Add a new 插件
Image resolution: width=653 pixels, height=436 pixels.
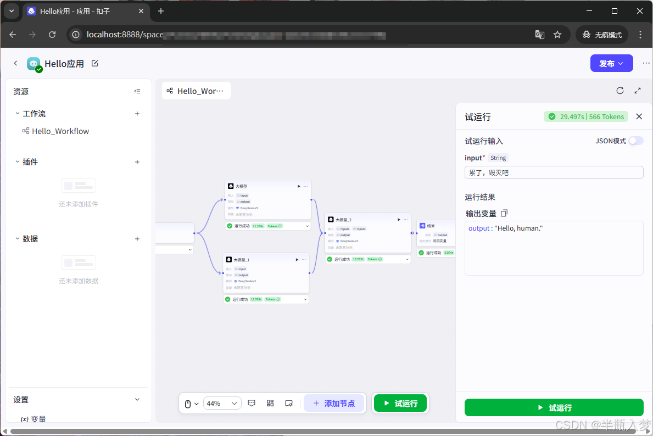coord(137,162)
